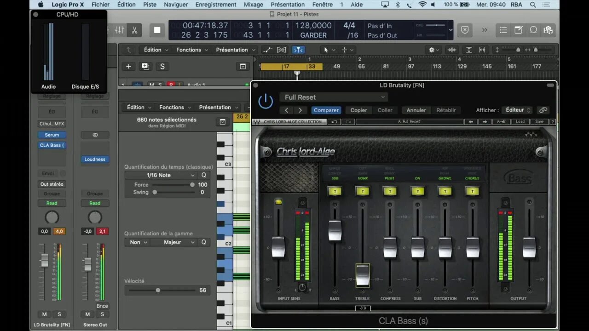Open the Fenêtre menu
This screenshot has width=589, height=331.
click(322, 5)
